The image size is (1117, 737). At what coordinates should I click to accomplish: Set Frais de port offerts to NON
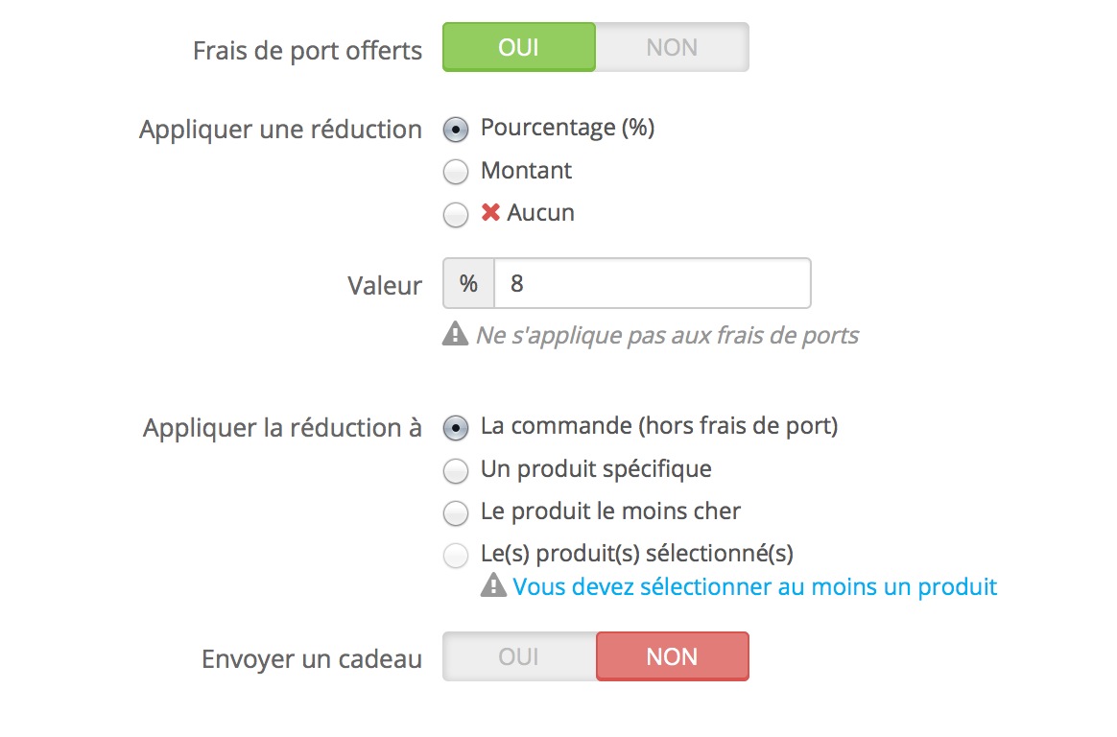coord(672,47)
